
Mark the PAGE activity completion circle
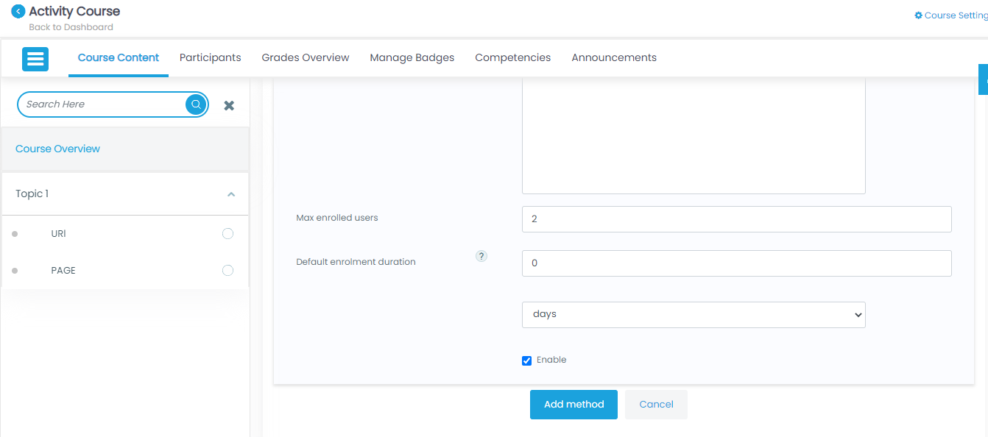[227, 271]
